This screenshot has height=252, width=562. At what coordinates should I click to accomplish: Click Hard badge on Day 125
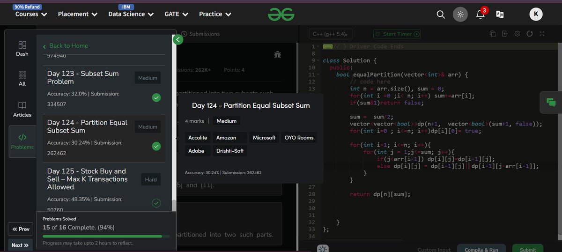pos(151,180)
